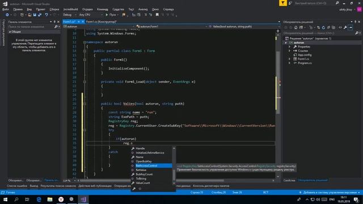Screen dimensions: 363x204
Task: Expand the Properties node
Action: pyautogui.click(x=289, y=46)
